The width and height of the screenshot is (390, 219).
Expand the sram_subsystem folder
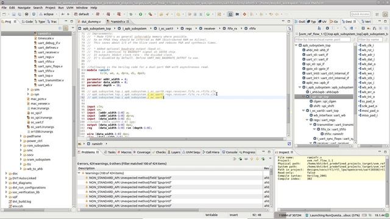point(21,159)
